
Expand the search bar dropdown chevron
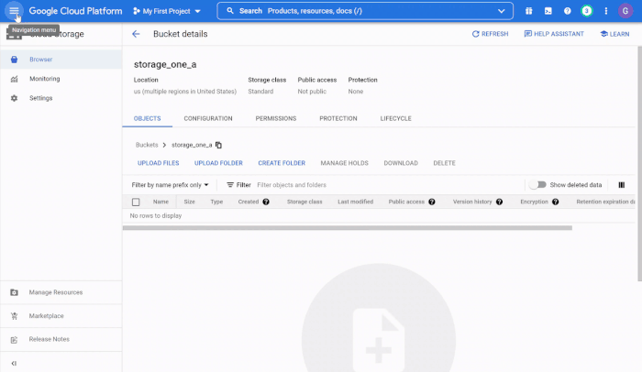(501, 11)
